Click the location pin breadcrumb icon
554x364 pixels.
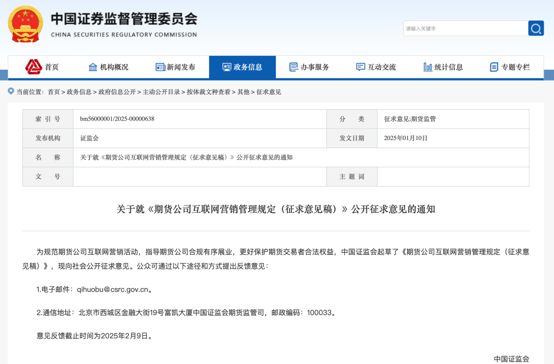click(11, 91)
